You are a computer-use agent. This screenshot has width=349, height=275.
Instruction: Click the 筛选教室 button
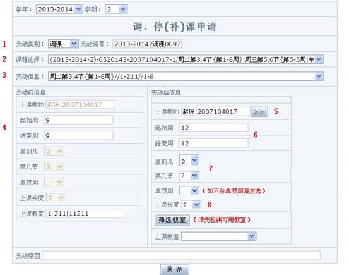click(x=172, y=220)
